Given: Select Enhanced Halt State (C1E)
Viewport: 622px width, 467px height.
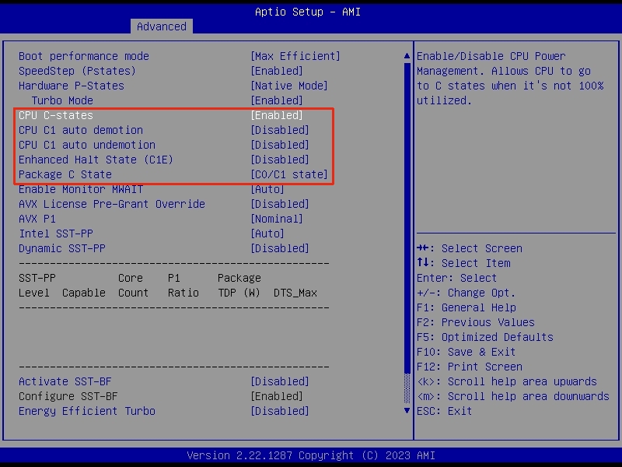Looking at the screenshot, I should [x=96, y=160].
